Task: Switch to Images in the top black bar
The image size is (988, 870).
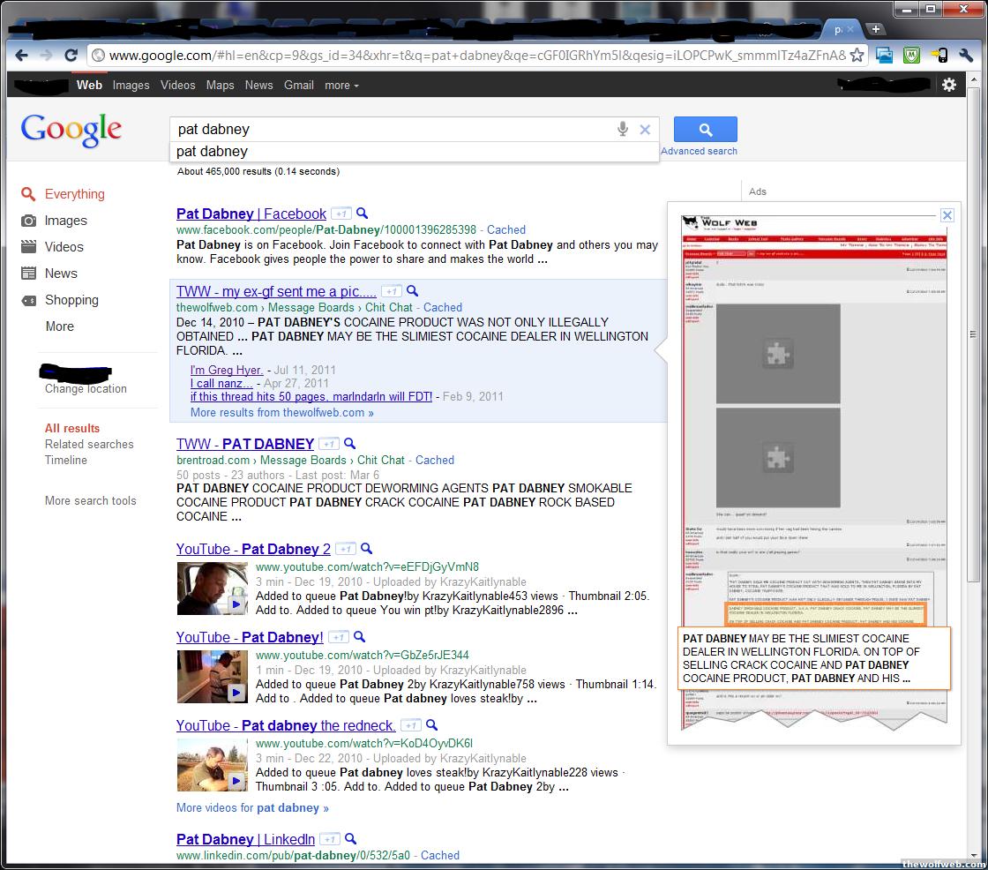Action: tap(131, 86)
